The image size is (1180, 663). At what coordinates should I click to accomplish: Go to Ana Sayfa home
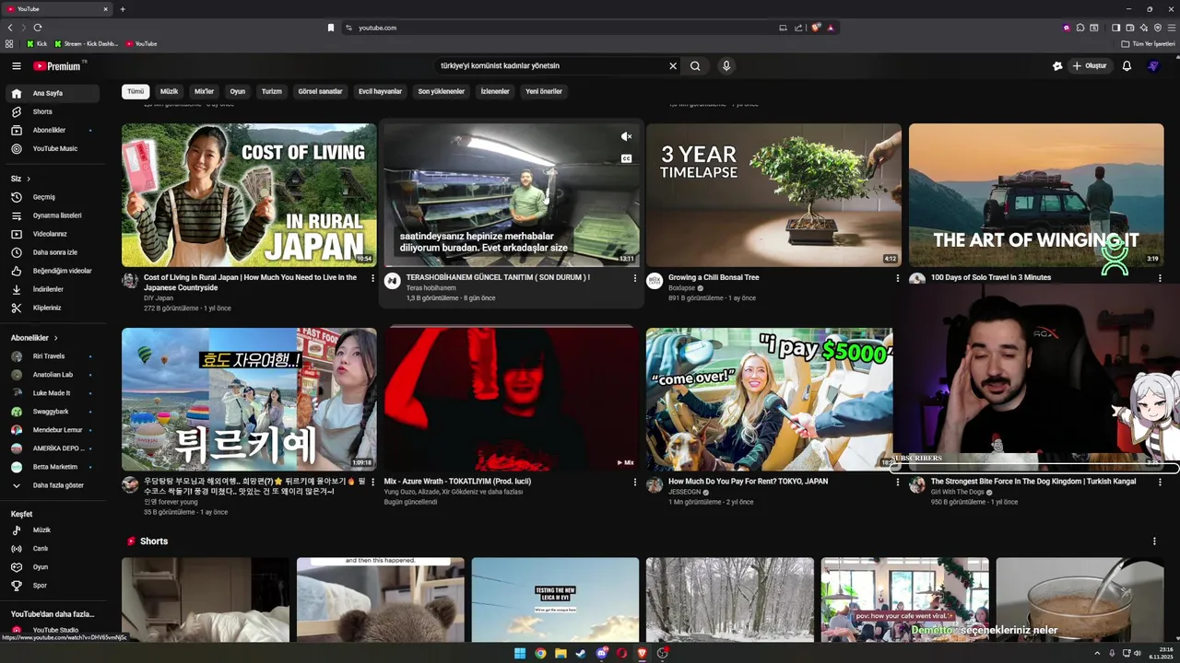pos(52,93)
